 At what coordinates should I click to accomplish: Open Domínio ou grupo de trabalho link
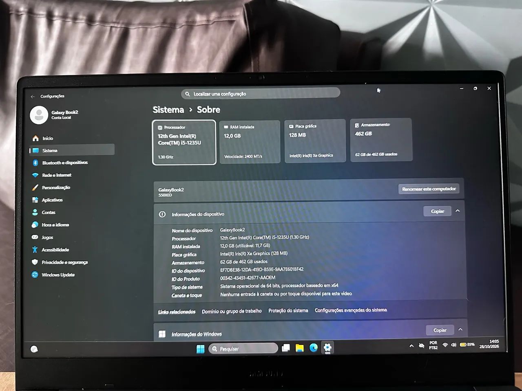[232, 311]
